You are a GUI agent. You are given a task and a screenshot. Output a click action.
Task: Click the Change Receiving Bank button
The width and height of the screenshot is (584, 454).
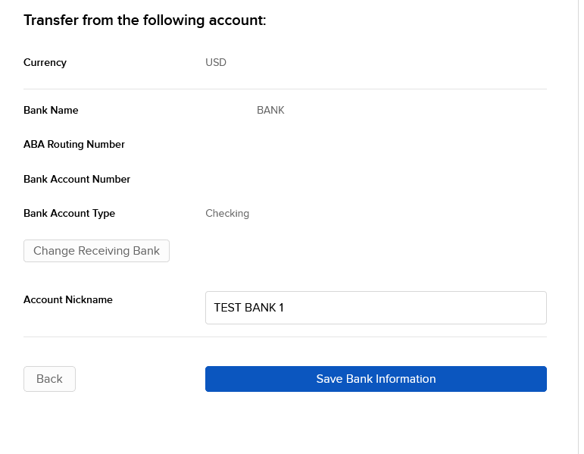96,251
